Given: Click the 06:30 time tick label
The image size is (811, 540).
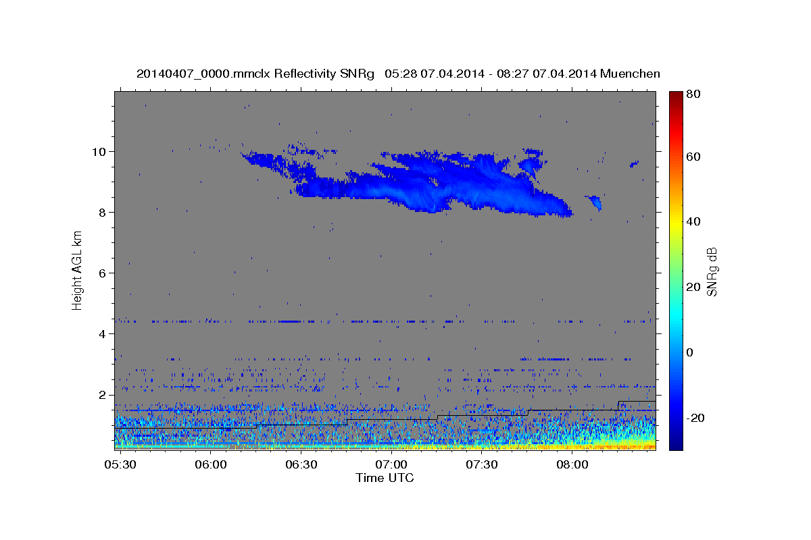Looking at the screenshot, I should point(301,464).
